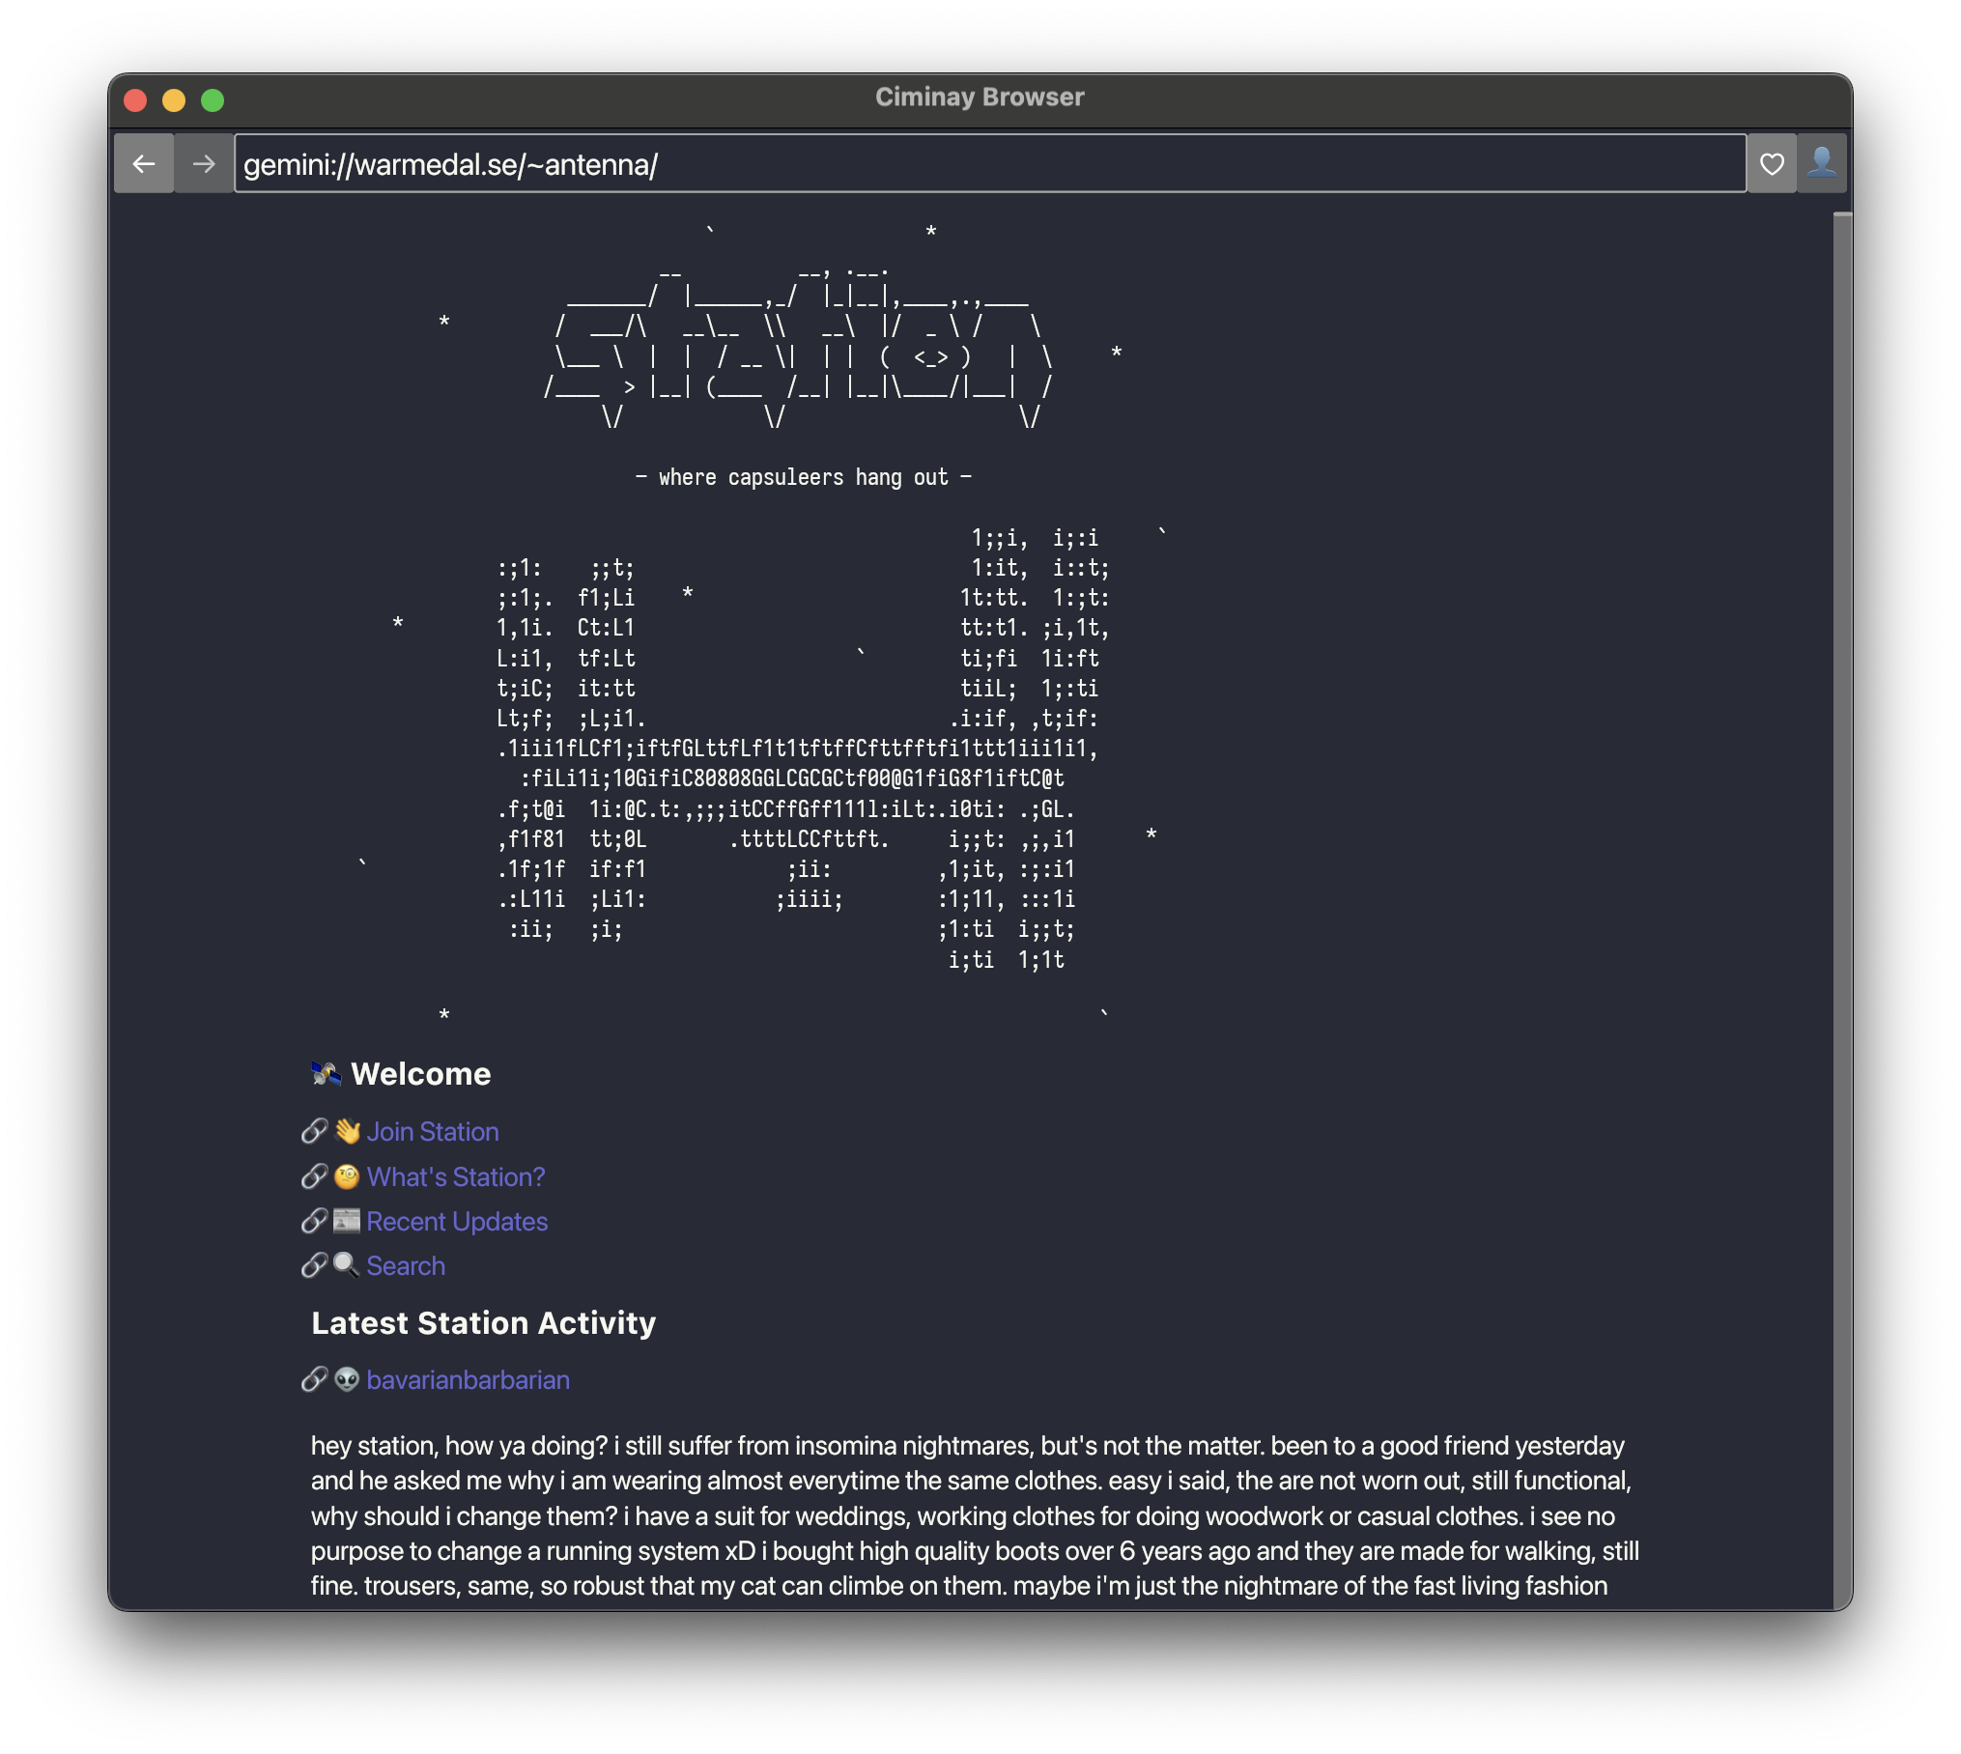Open the What's Station? link

click(x=456, y=1177)
